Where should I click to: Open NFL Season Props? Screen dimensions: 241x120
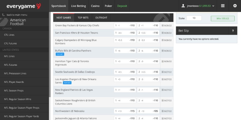(24, 91)
